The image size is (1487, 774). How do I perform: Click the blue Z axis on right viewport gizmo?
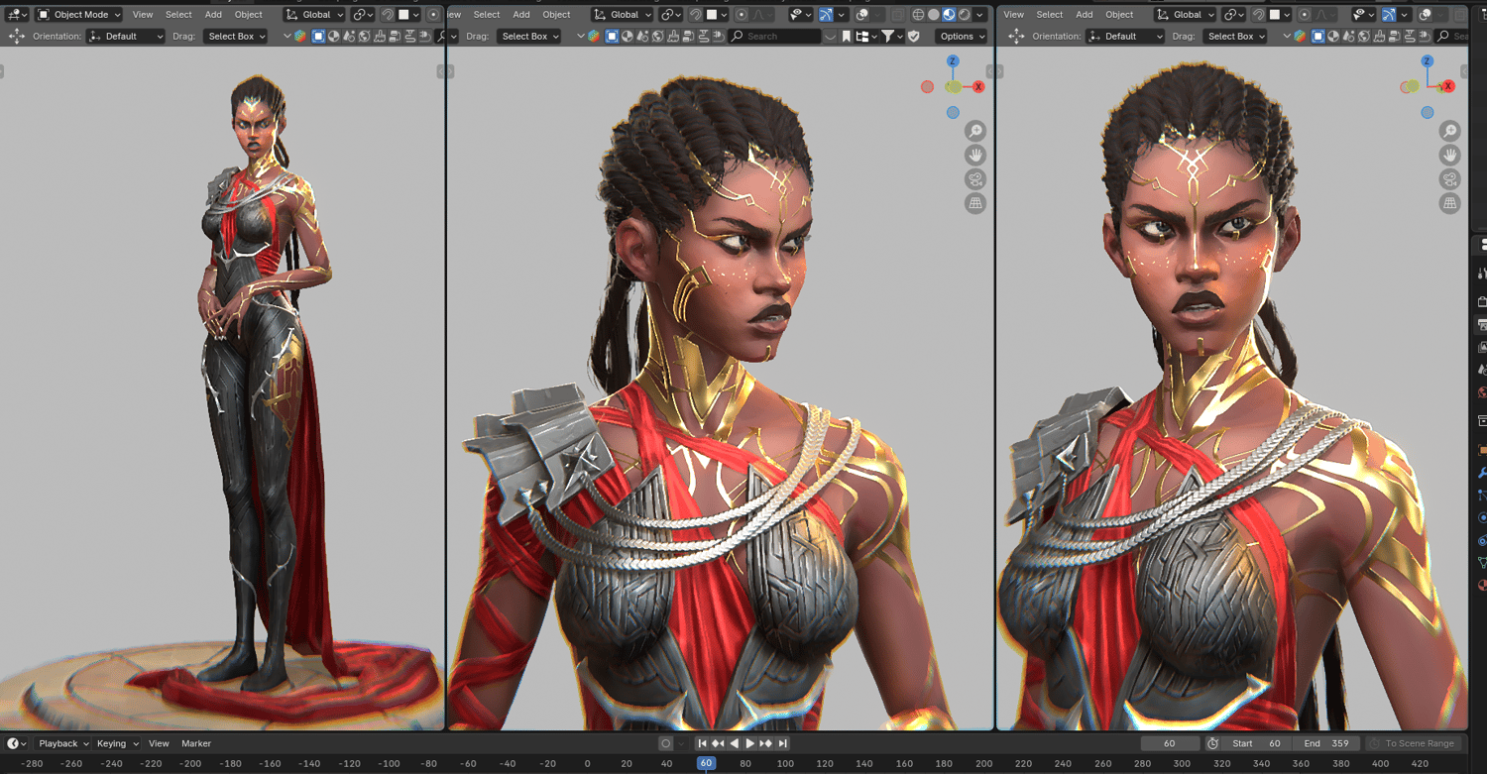[1428, 61]
